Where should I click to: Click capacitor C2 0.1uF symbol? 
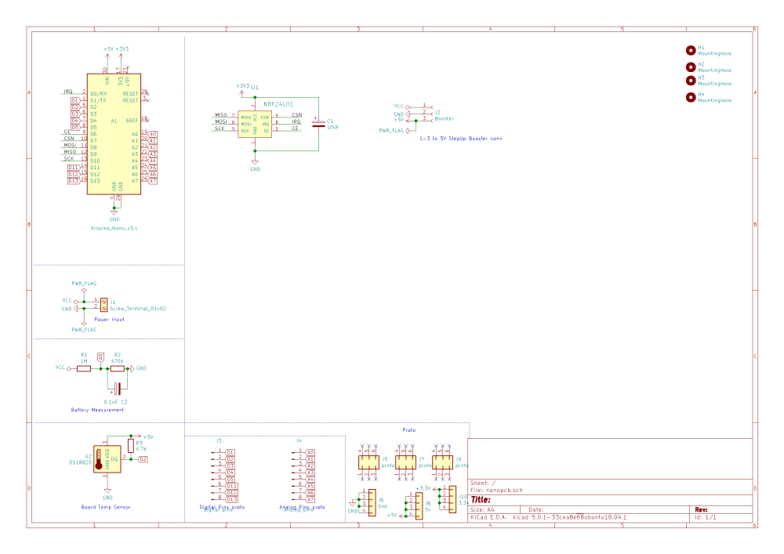tap(117, 389)
